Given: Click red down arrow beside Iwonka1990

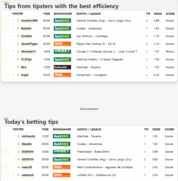Looking at the screenshot, I should pos(13,20).
